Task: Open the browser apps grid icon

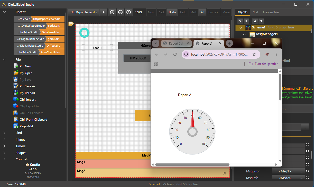Action: pyautogui.click(x=156, y=64)
